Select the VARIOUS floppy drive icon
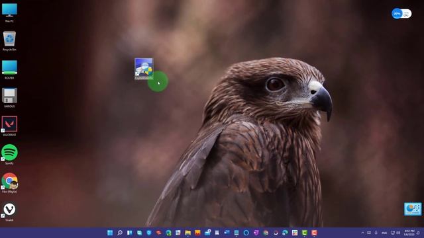The width and height of the screenshot is (424, 238). [x=9, y=98]
